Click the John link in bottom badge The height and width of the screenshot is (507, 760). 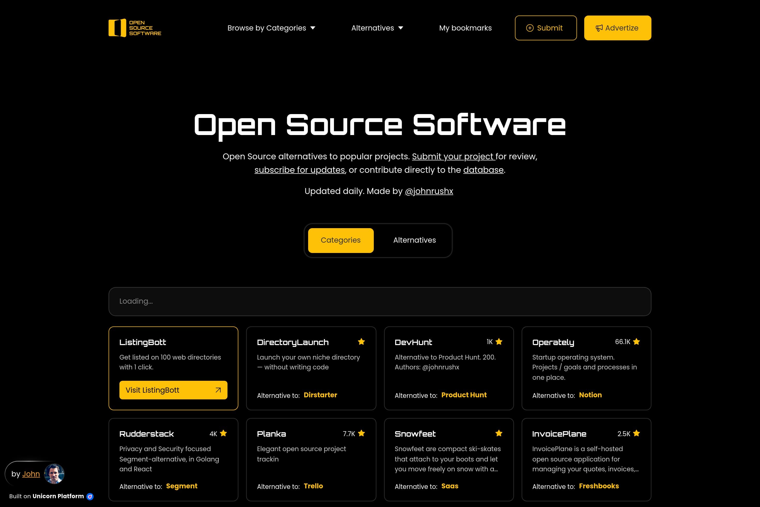31,474
